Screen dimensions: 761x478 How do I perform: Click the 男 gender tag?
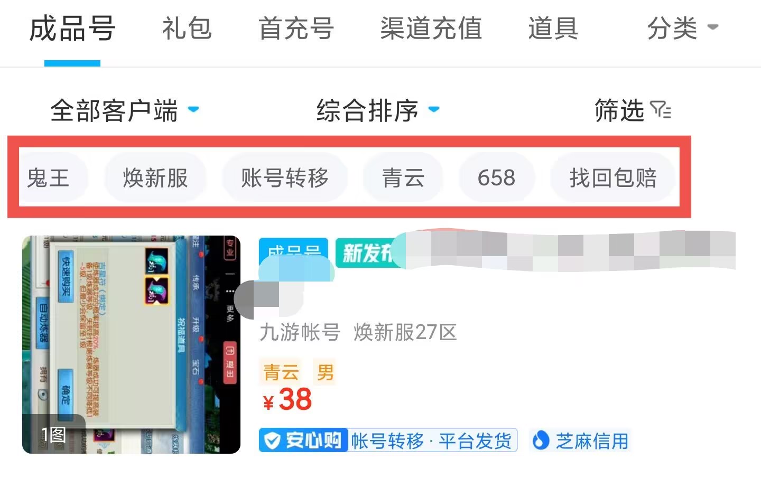[x=325, y=372]
